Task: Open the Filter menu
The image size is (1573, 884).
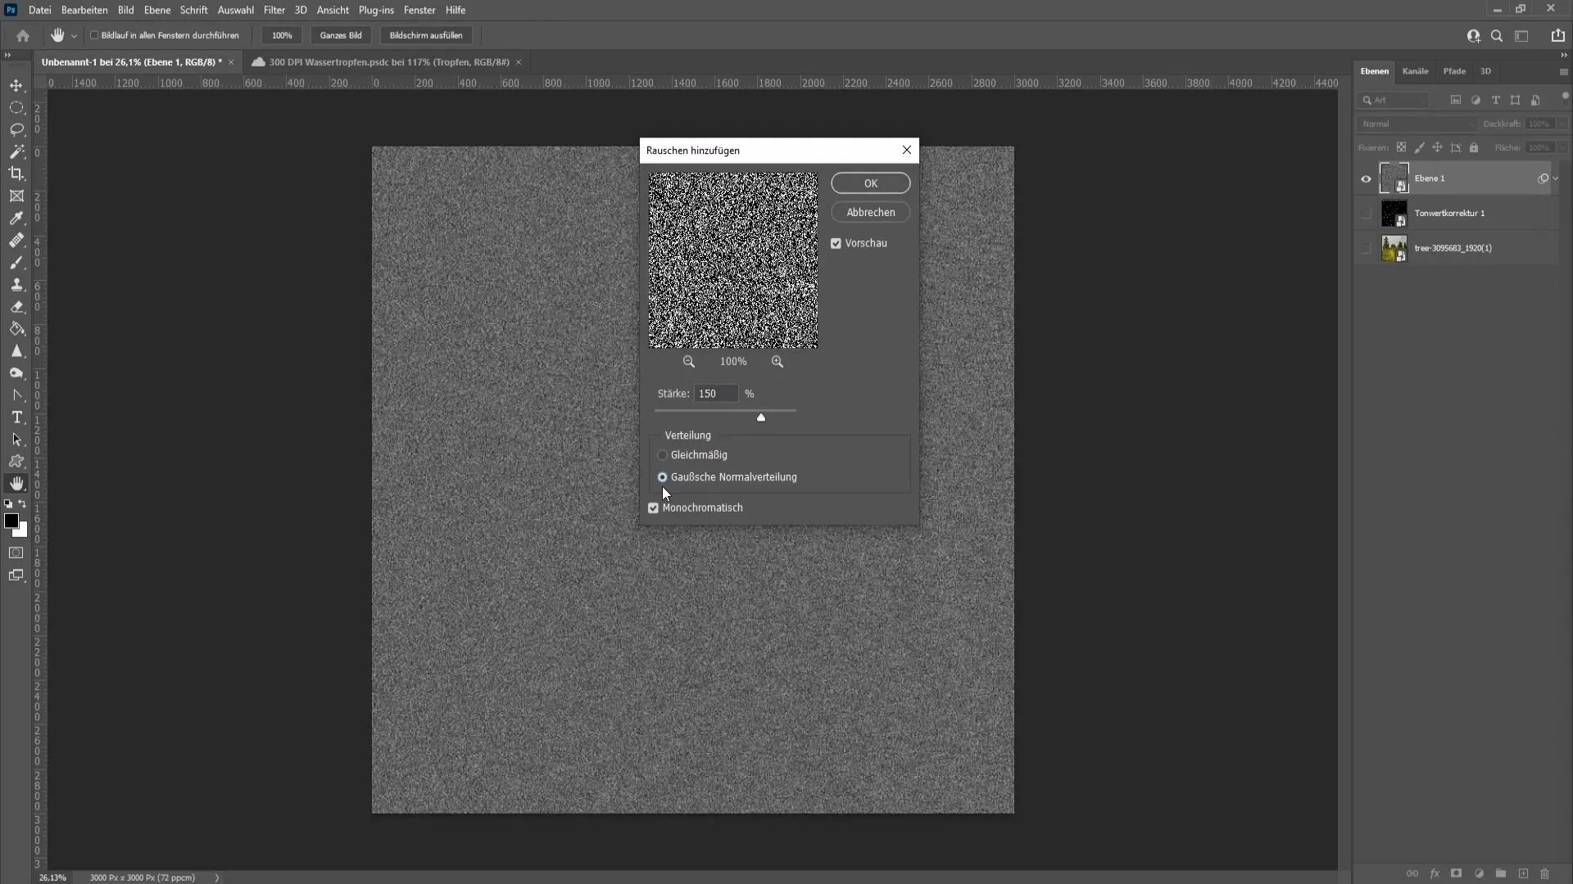Action: (x=274, y=10)
